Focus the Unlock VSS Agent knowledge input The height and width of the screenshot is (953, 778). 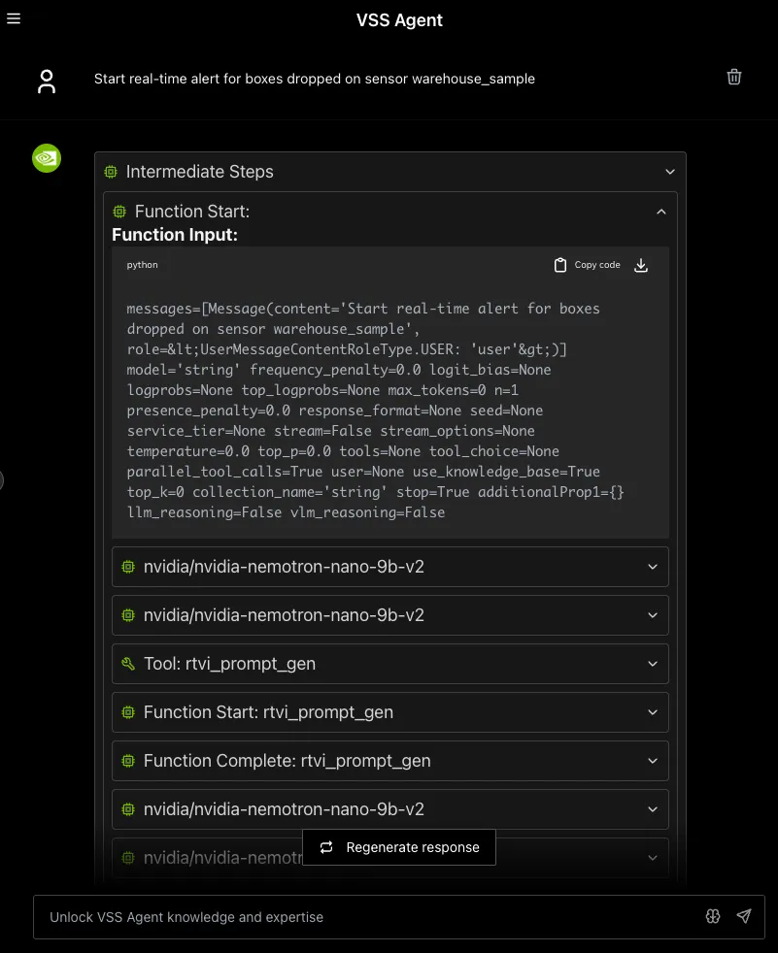pyautogui.click(x=399, y=917)
